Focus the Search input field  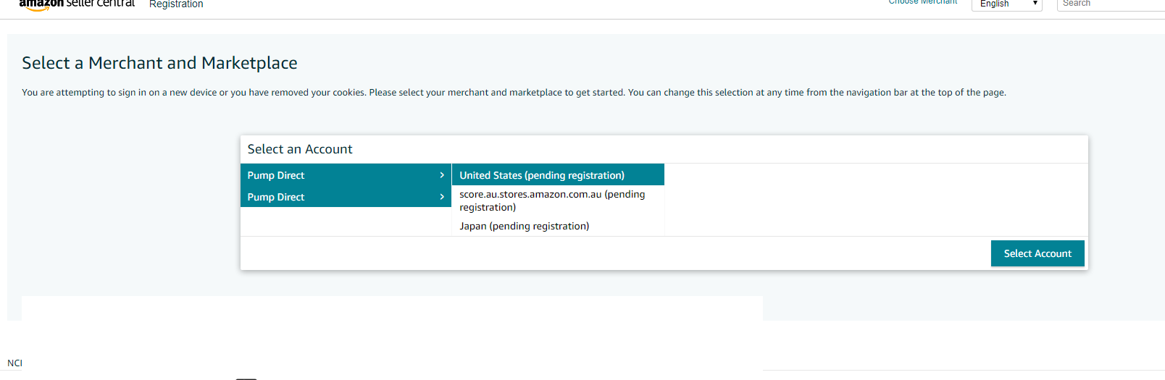[x=1108, y=4]
